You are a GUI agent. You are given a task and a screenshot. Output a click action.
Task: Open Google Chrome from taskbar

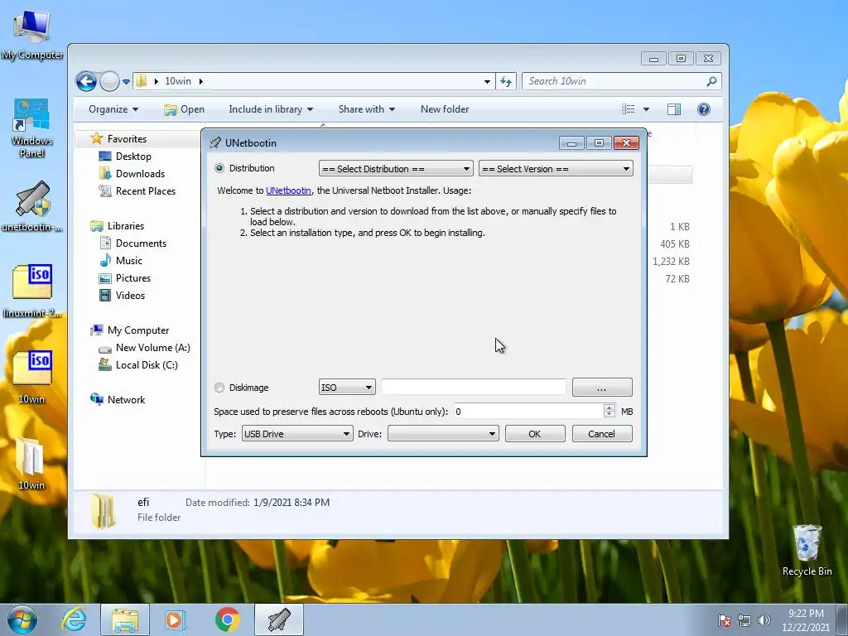coord(227,619)
